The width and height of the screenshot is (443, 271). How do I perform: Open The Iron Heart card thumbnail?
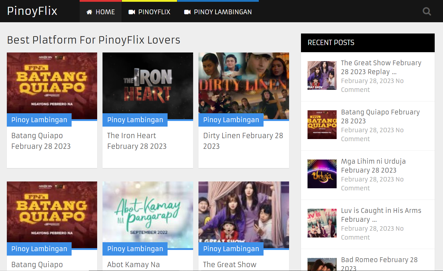click(x=148, y=86)
